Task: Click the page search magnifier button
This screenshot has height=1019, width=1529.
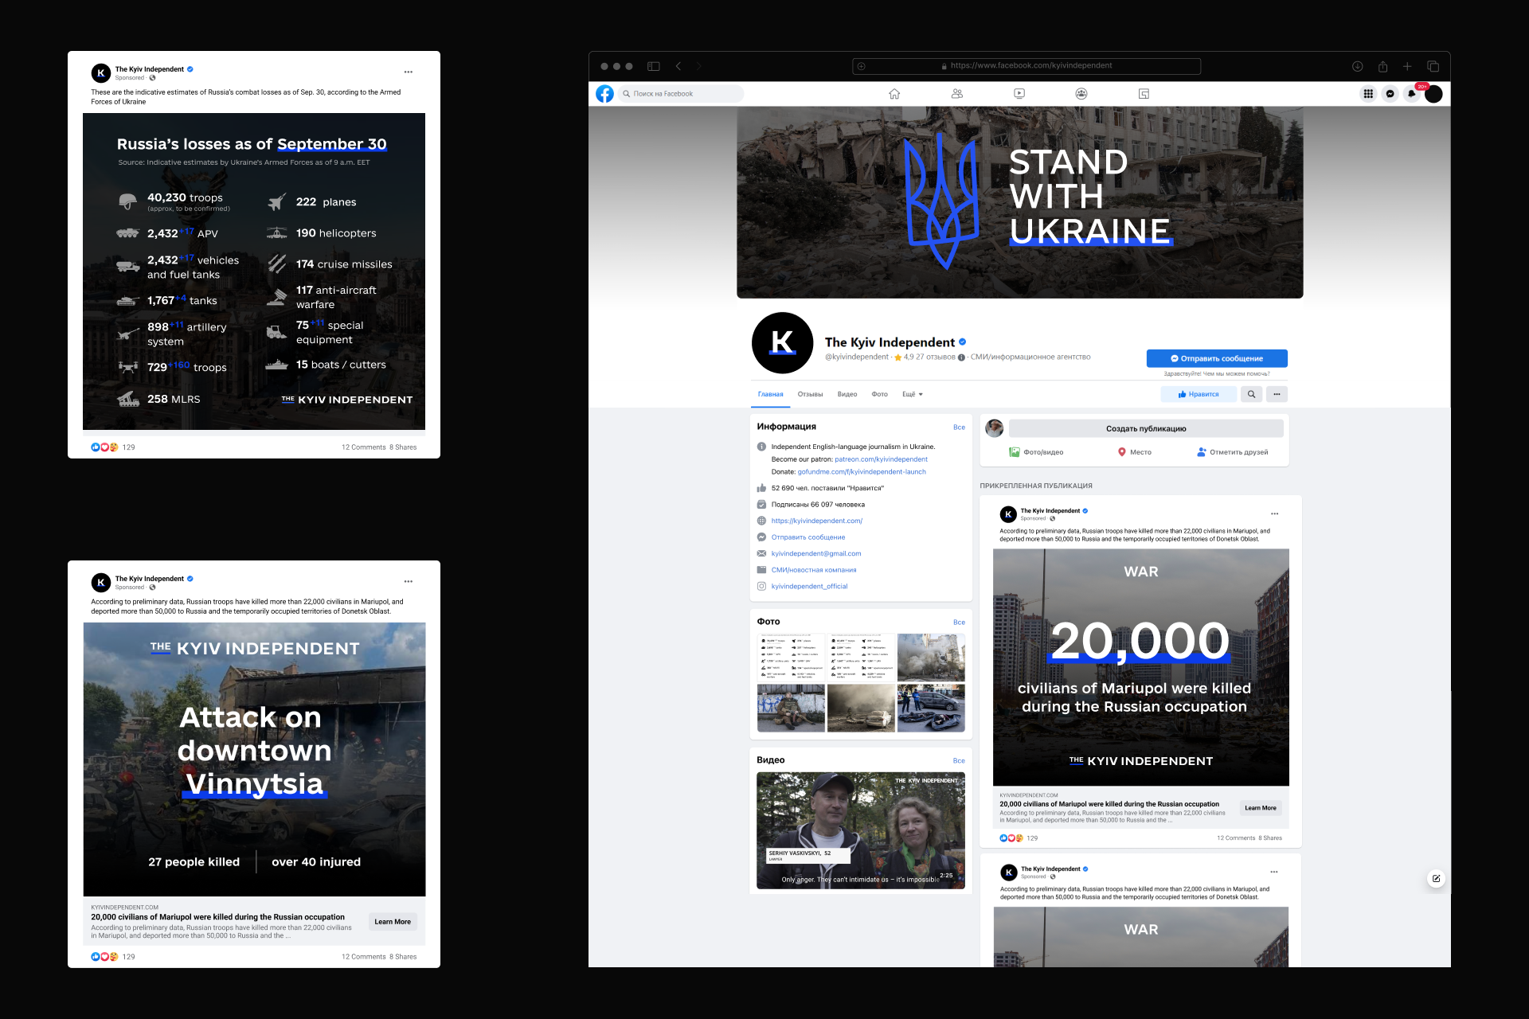Action: click(1251, 394)
